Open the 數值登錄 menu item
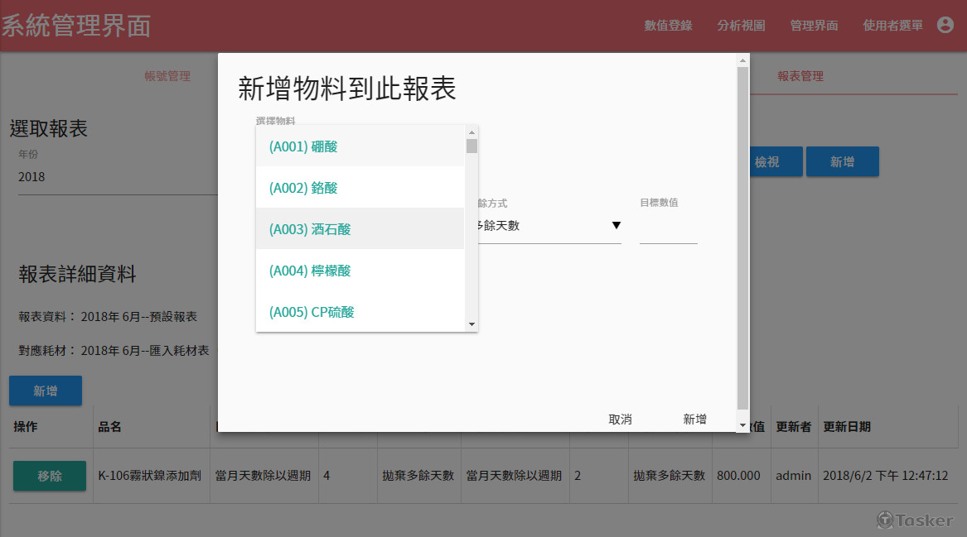The height and width of the screenshot is (537, 967). tap(668, 26)
